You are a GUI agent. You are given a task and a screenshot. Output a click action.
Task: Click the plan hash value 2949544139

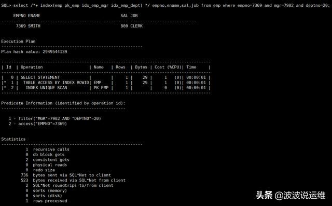55,52
